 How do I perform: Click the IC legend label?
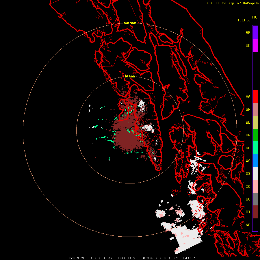pyautogui.click(x=248, y=187)
